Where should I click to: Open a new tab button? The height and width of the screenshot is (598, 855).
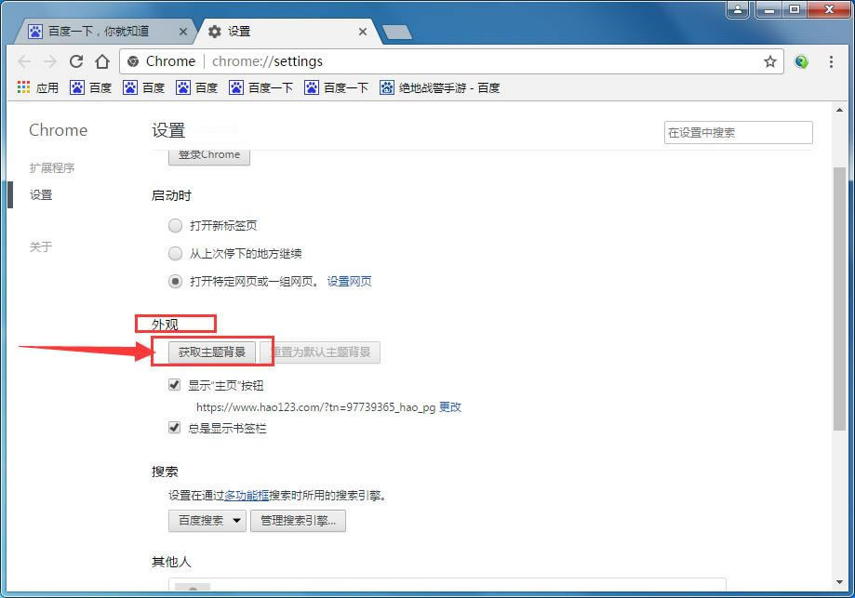pos(397,33)
